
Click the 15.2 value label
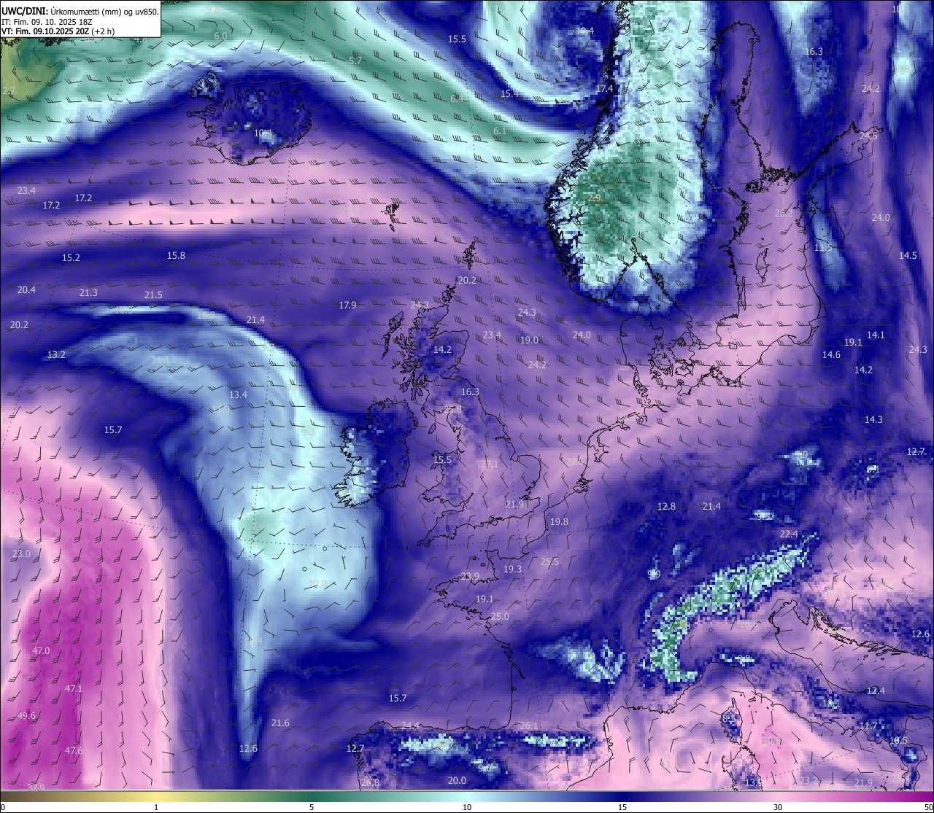pos(71,257)
